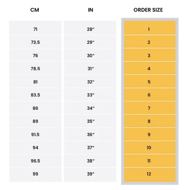Pick order size 10 cell
The image size is (190, 190).
[x=149, y=148]
